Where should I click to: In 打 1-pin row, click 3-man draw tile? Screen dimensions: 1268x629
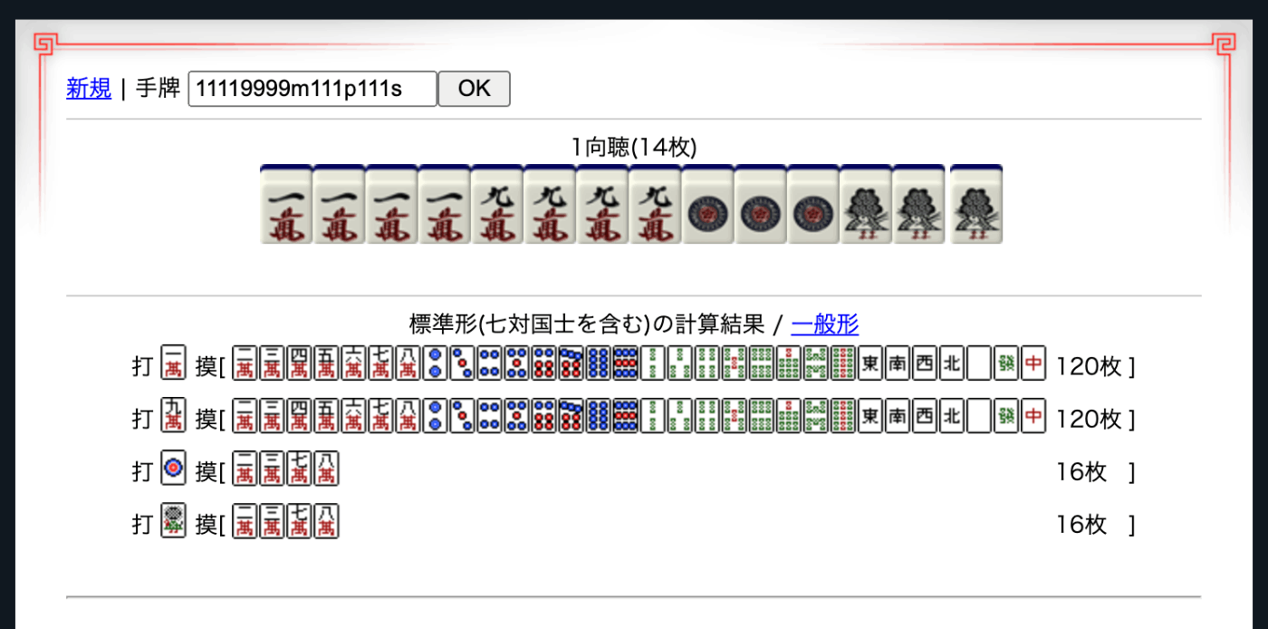coord(272,468)
